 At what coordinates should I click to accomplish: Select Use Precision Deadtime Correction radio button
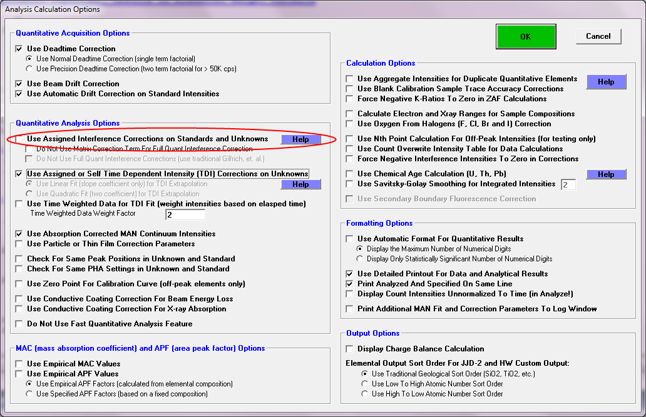(29, 69)
